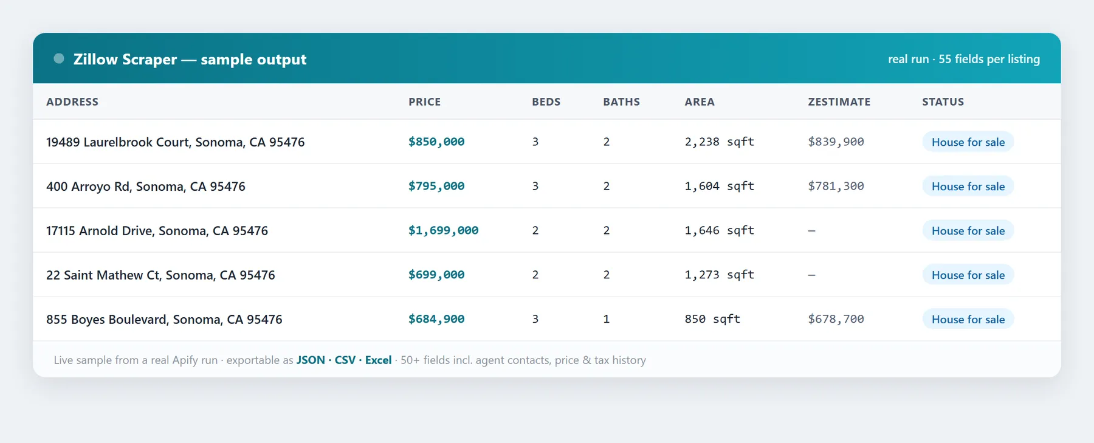Viewport: 1094px width, 443px height.
Task: Click the 1,646 sqft area cell
Action: tap(719, 230)
